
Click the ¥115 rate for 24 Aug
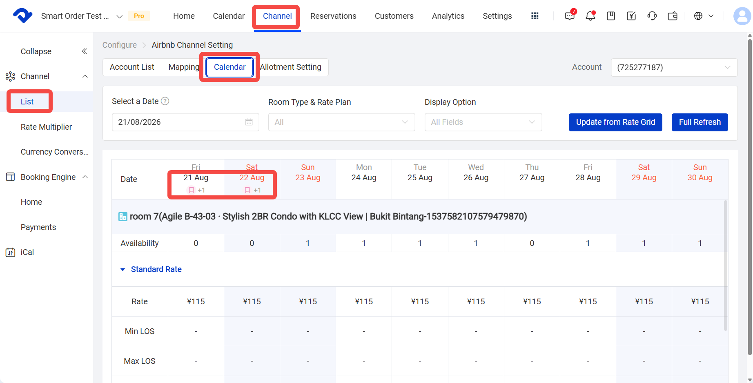tap(364, 301)
